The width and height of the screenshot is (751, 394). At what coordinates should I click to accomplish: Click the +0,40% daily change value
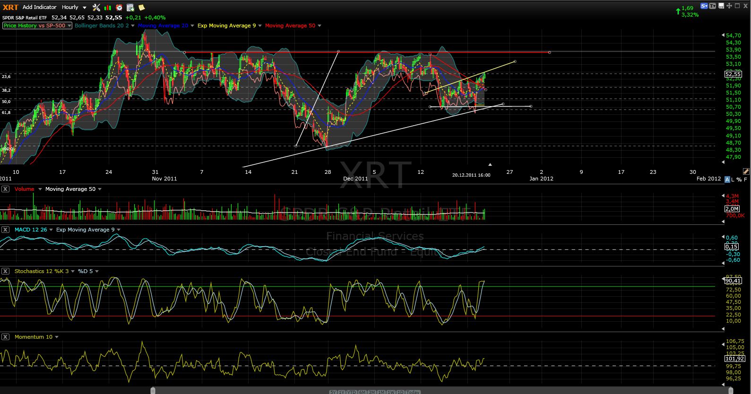155,17
